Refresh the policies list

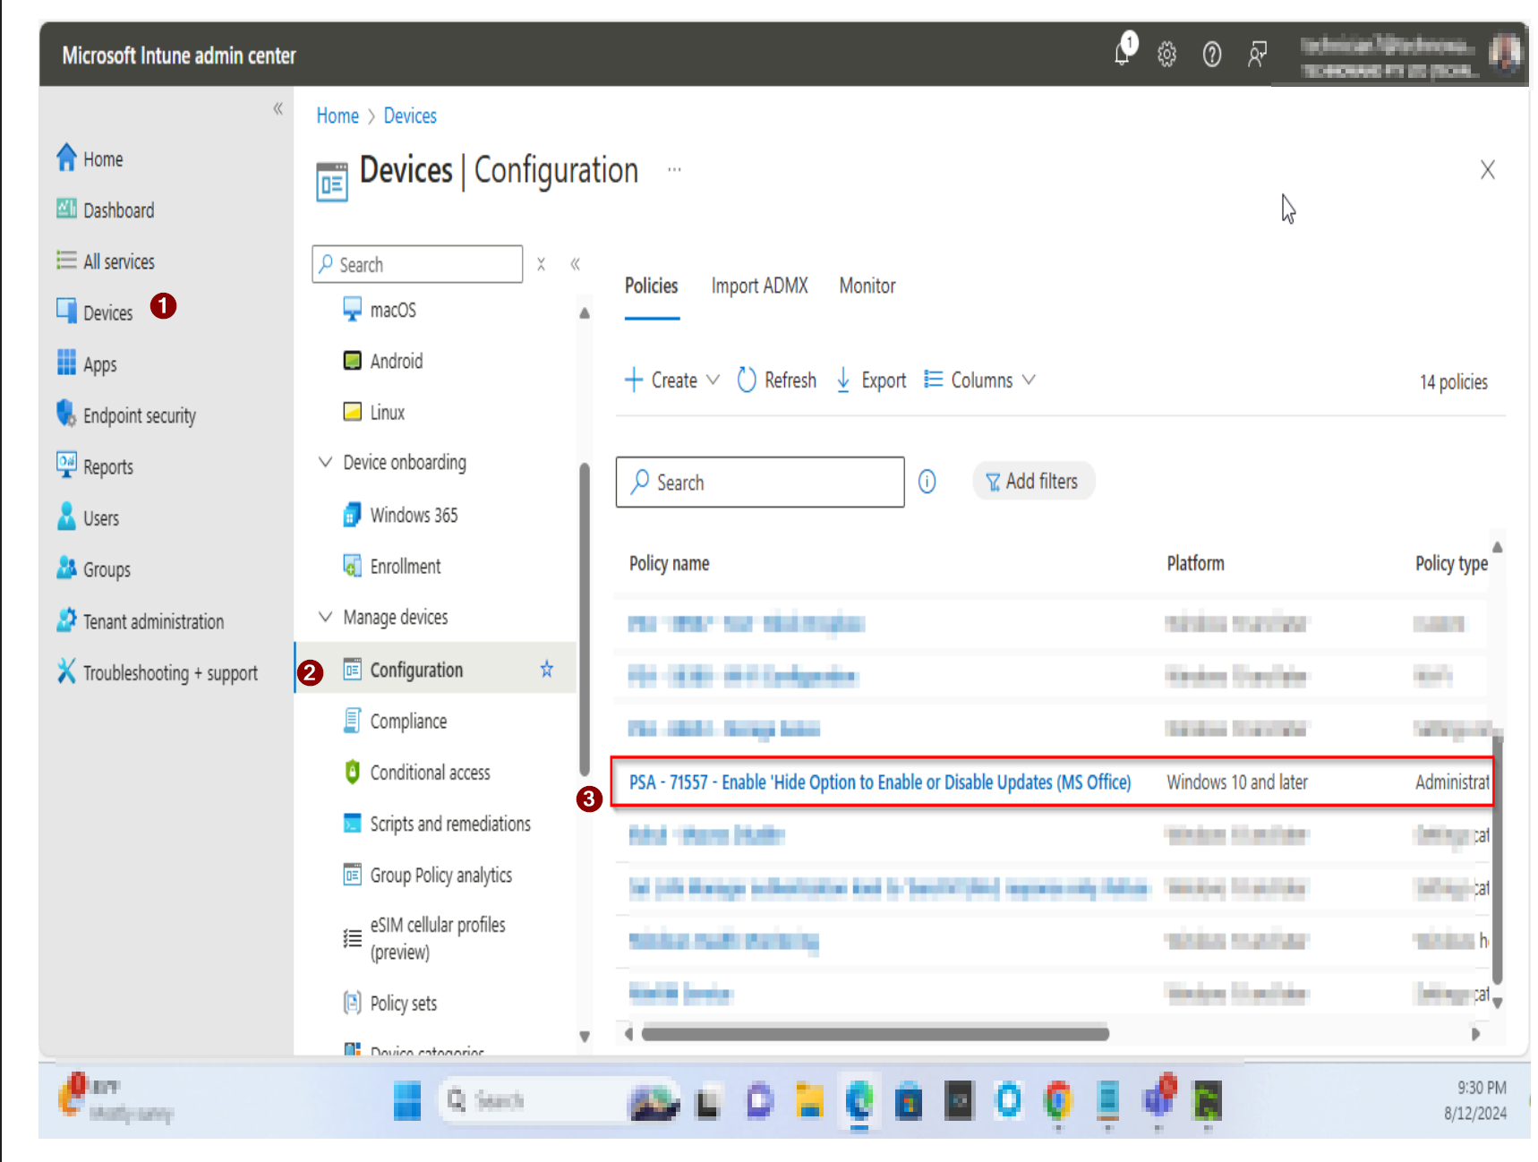(x=776, y=380)
